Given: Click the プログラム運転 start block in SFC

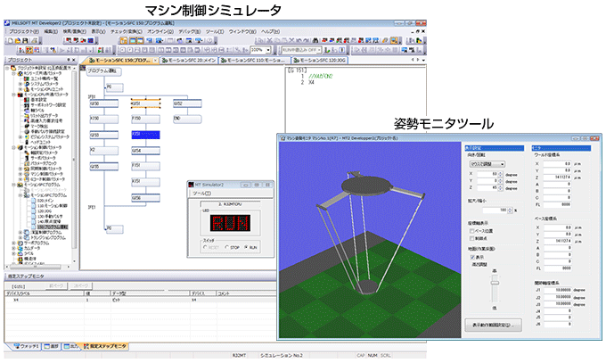Looking at the screenshot, I should (x=104, y=71).
